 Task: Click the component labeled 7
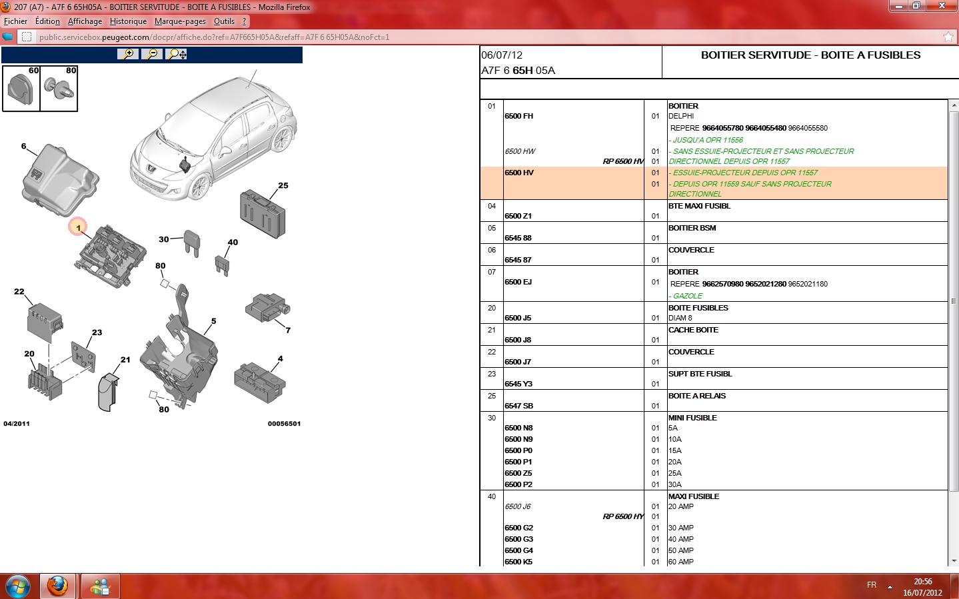tap(267, 307)
